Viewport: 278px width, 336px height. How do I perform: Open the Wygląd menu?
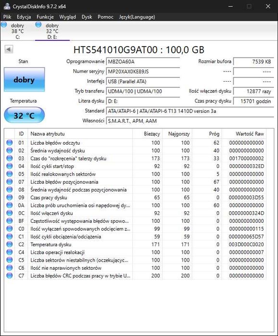pyautogui.click(x=67, y=17)
